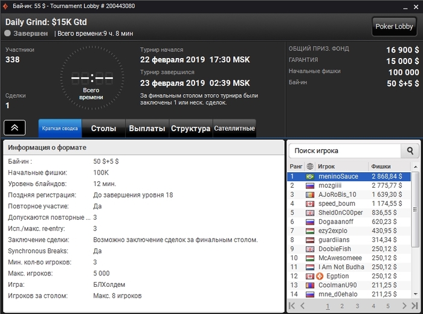Click the Завершен tournament status label
The width and height of the screenshot is (423, 314).
(30, 33)
